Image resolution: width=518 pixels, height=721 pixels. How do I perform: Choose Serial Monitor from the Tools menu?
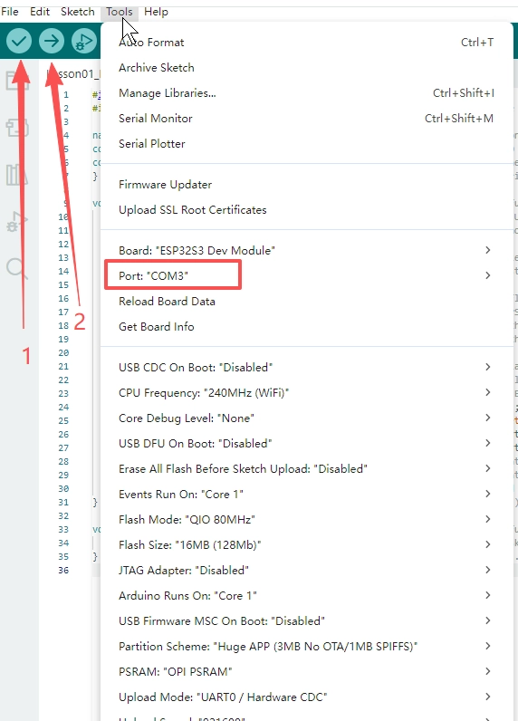(x=307, y=118)
